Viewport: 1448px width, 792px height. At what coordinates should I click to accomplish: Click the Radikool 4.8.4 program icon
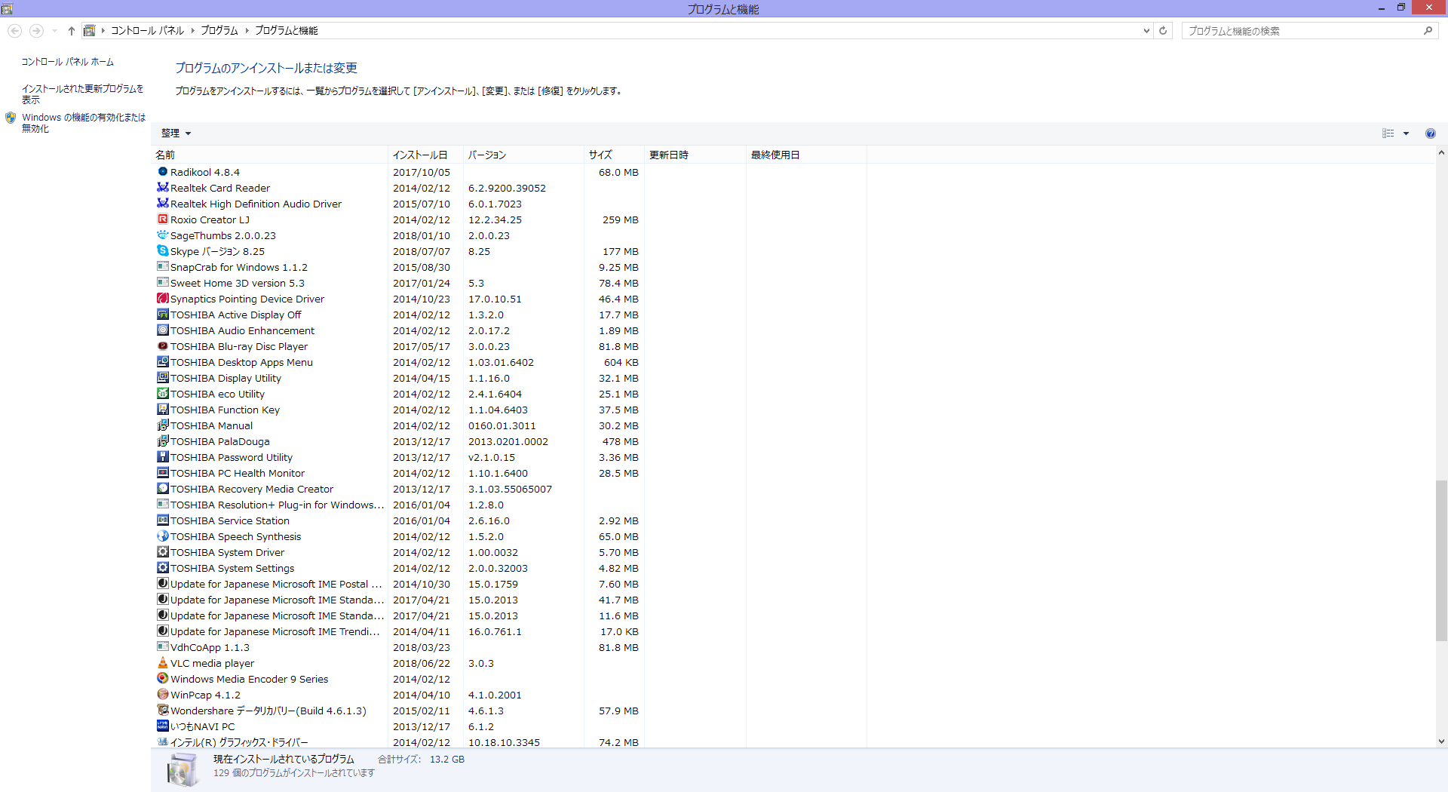162,172
